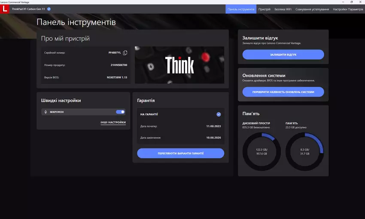365x219 pixels.
Task: Toggle the Мікрофон switch off
Action: point(120,112)
